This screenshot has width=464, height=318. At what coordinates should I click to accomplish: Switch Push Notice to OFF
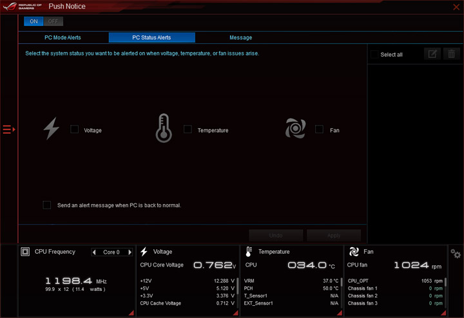point(53,21)
